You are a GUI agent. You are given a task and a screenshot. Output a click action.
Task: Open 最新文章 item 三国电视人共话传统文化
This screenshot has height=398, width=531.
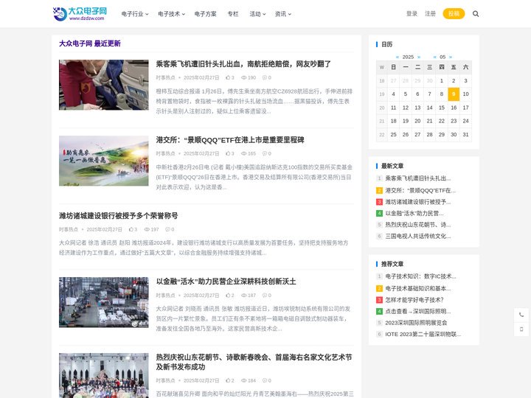click(418, 237)
